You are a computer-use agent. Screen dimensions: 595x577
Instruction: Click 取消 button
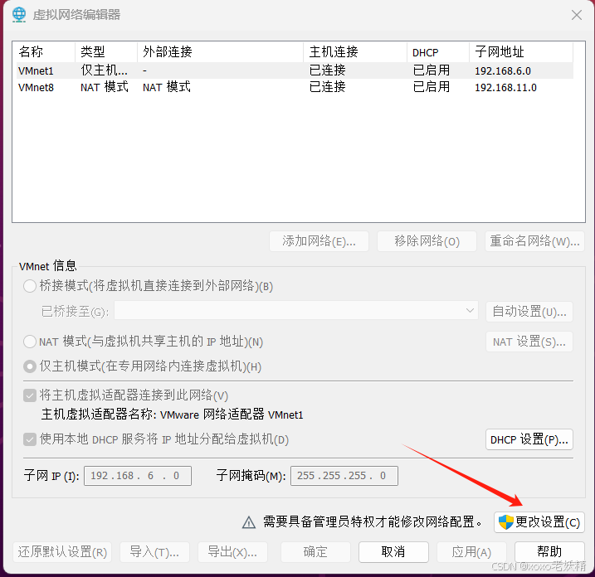[x=393, y=552]
